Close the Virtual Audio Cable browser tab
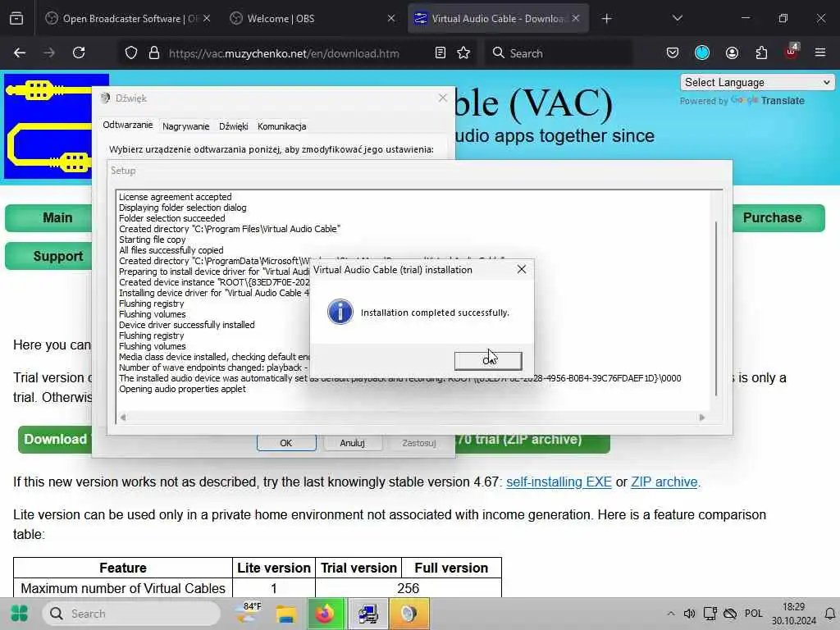Viewport: 840px width, 630px height. coord(575,18)
